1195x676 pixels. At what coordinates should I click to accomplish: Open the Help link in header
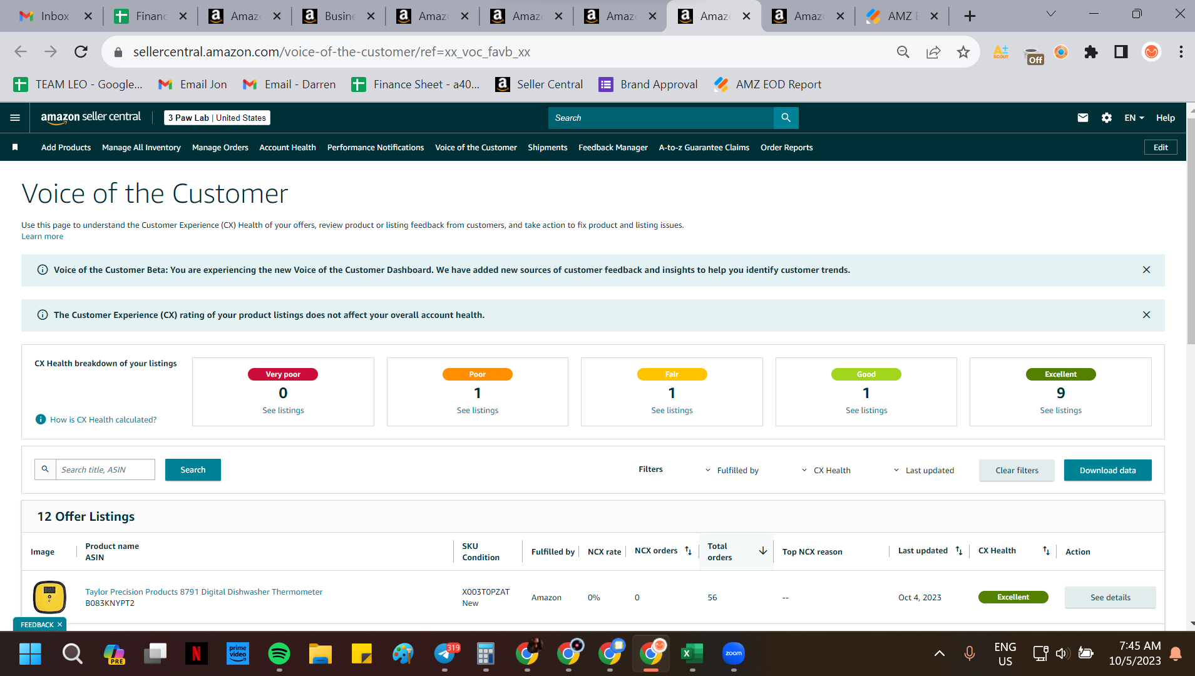click(x=1165, y=118)
